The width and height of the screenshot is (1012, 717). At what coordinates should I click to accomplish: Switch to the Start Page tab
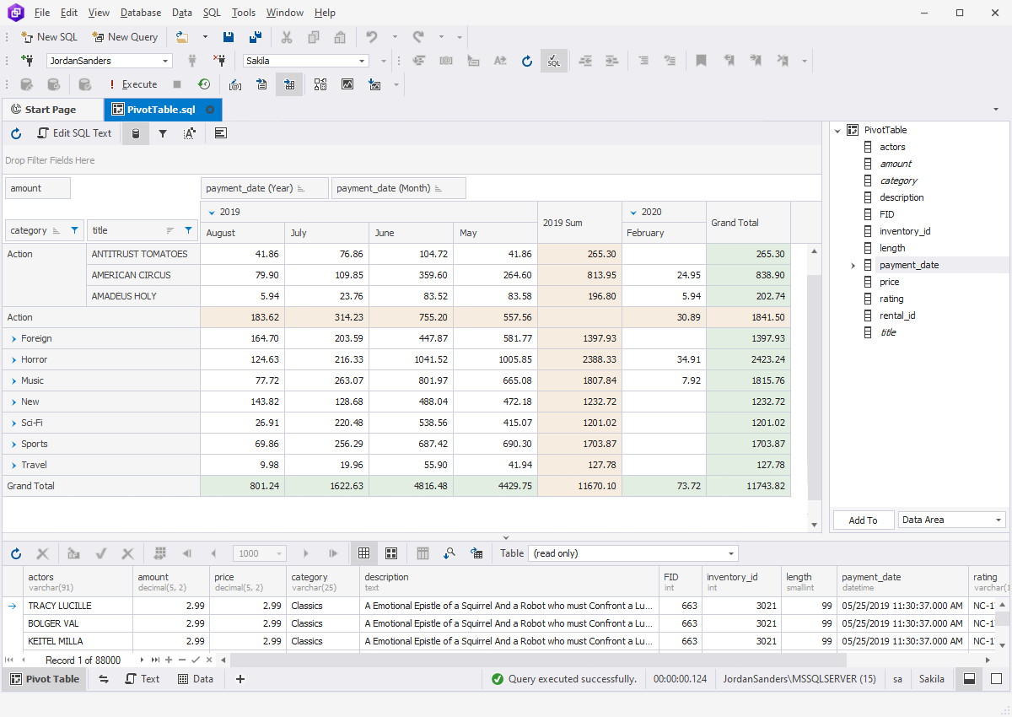(x=52, y=109)
